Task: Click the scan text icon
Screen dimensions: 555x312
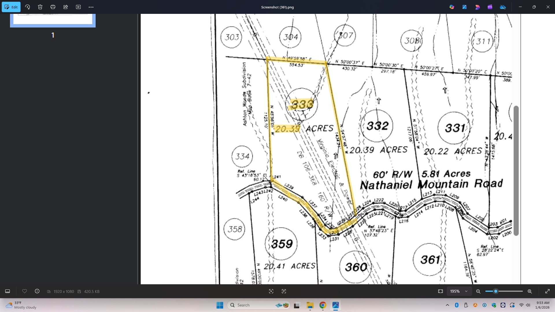Action: [284, 291]
